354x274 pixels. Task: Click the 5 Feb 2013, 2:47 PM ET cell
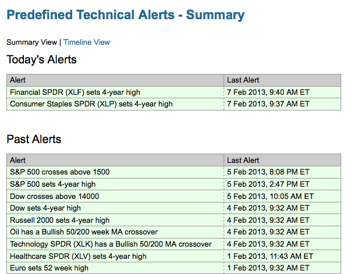coord(282,184)
